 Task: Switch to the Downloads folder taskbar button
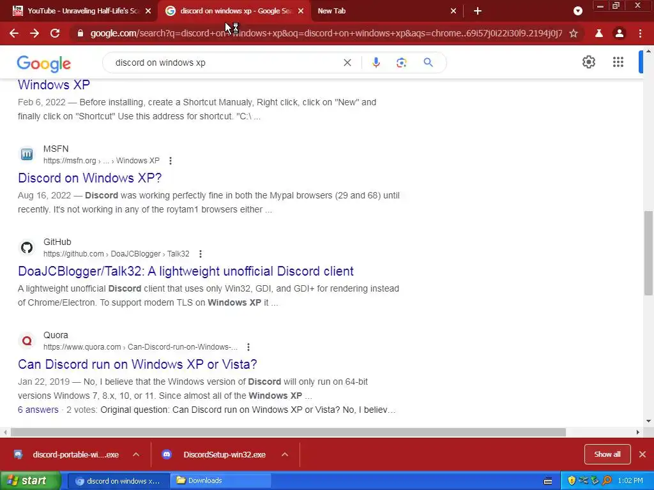(x=221, y=481)
